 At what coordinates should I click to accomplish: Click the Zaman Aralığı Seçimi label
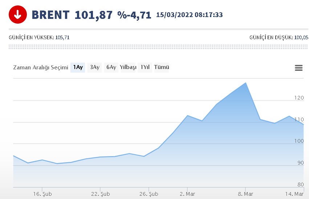click(x=41, y=68)
